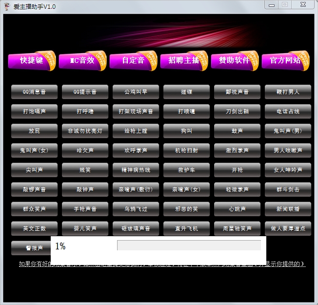The height and width of the screenshot is (305, 318).
Task: Click the 赞助软件 sponsor button
Action: tap(234, 61)
